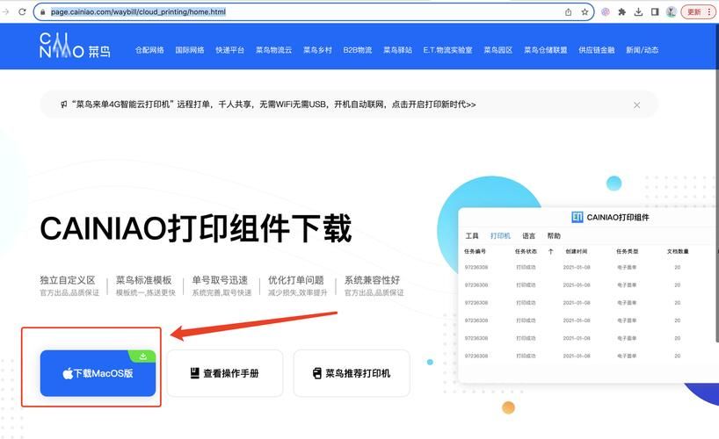Dismiss the announcement banner with the X
Image resolution: width=719 pixels, height=439 pixels.
[x=637, y=105]
